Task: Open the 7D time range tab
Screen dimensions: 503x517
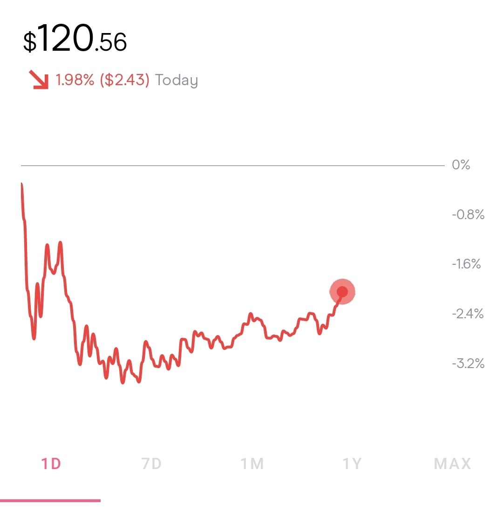Action: [x=151, y=463]
